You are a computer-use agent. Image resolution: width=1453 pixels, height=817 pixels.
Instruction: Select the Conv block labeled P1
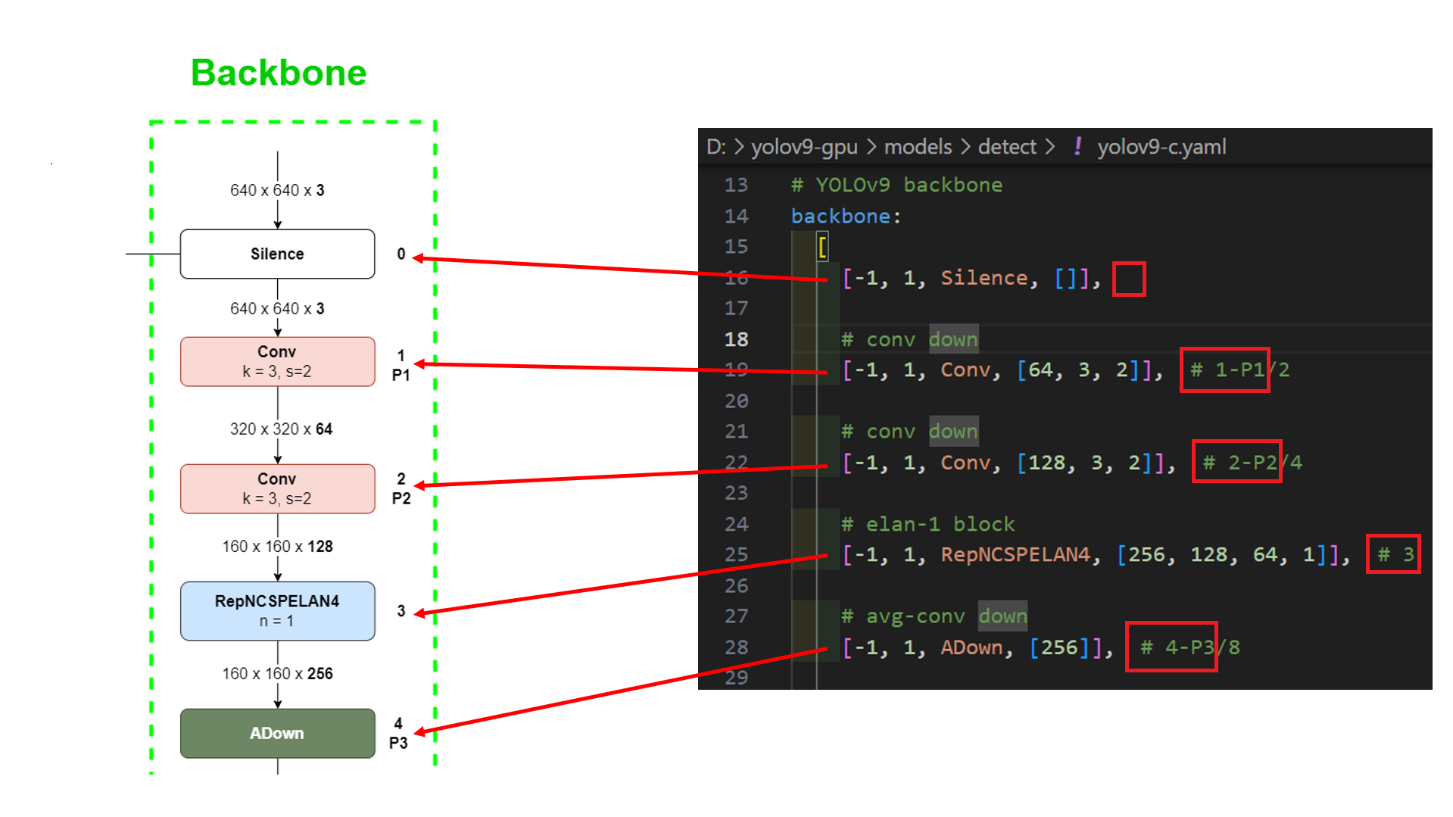click(x=277, y=362)
